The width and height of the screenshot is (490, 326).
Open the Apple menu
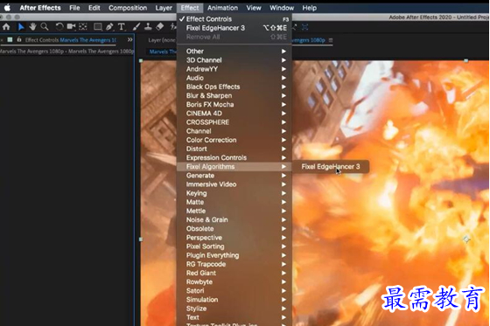click(7, 8)
